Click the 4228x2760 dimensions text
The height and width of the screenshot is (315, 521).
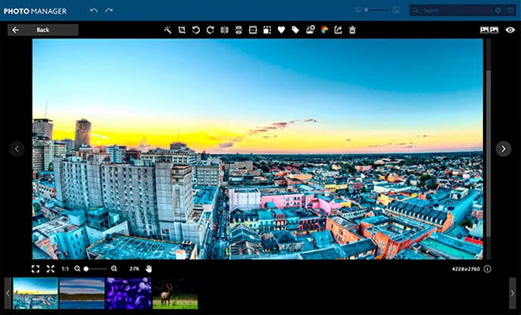(x=466, y=269)
